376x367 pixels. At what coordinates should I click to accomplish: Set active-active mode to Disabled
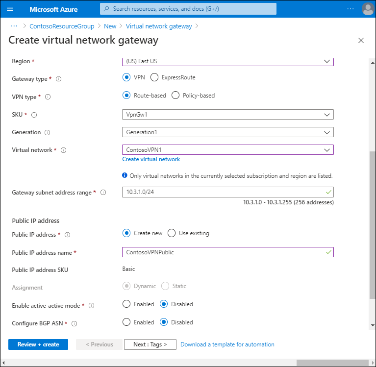[164, 304]
